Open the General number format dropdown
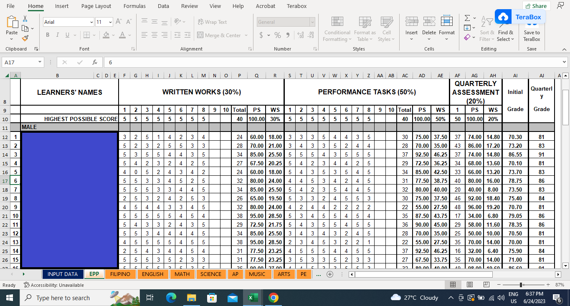The width and height of the screenshot is (570, 306). (312, 22)
